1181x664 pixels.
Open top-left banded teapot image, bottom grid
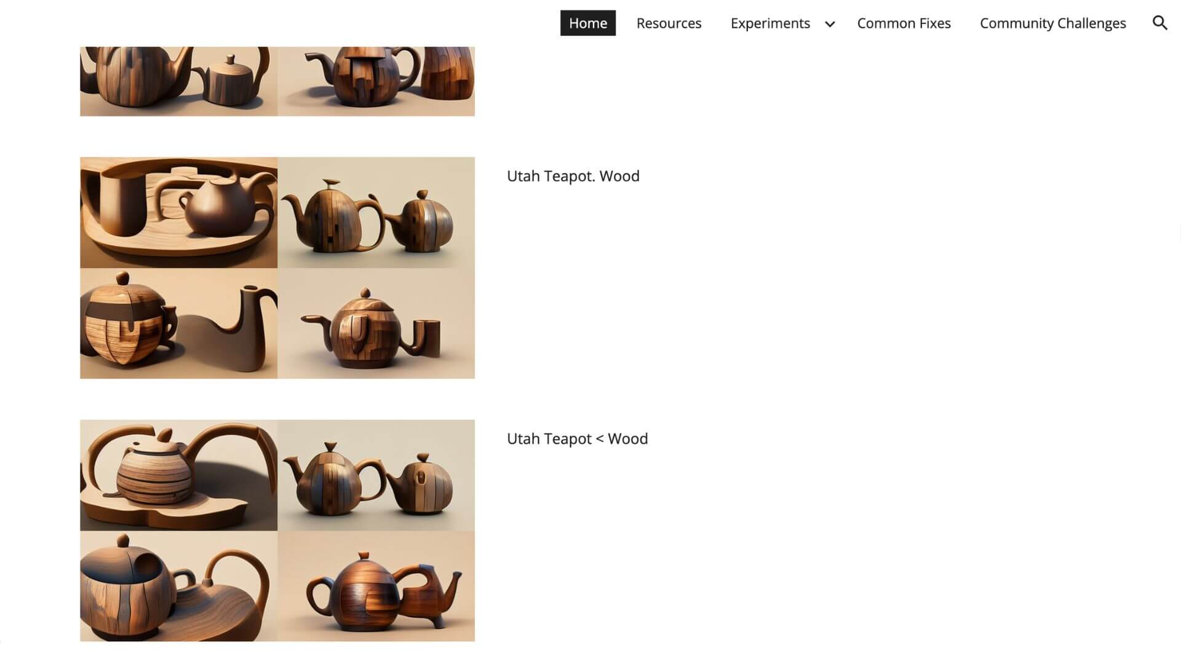tap(178, 475)
